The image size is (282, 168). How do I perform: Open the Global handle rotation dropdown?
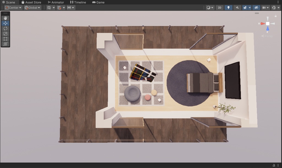32,8
